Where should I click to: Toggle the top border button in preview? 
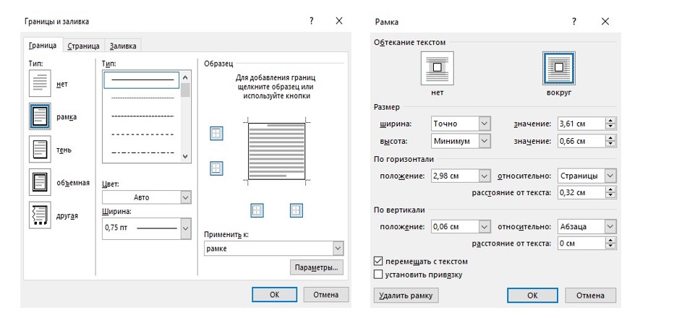click(x=216, y=134)
